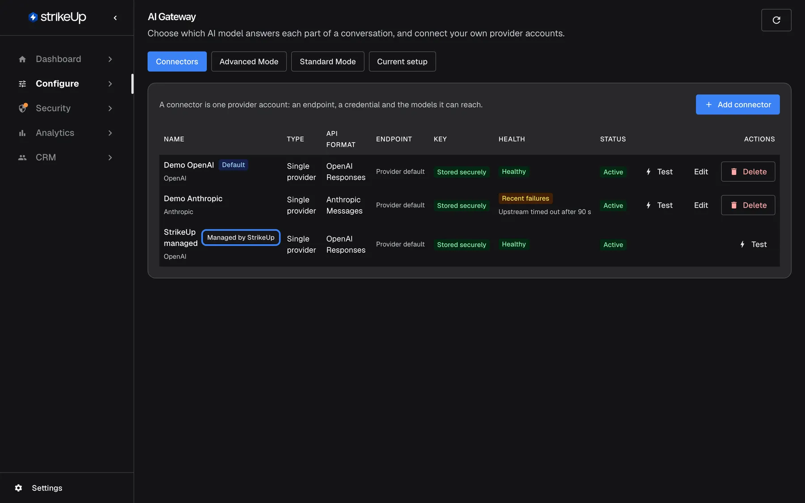
Task: Click the HEALTH column header
Action: coord(512,139)
